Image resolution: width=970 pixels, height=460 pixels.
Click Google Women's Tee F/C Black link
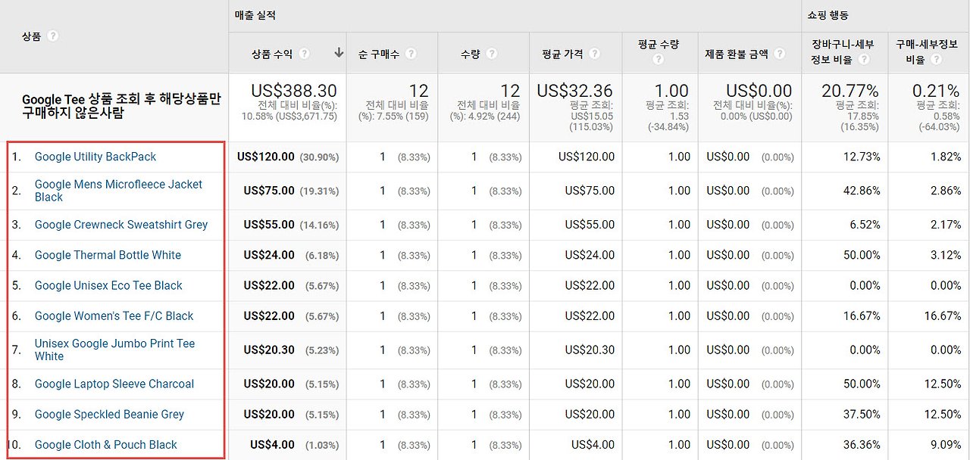[x=114, y=315]
